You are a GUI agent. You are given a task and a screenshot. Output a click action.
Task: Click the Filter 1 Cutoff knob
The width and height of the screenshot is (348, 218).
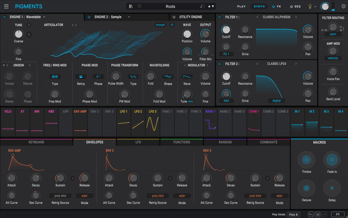click(226, 30)
